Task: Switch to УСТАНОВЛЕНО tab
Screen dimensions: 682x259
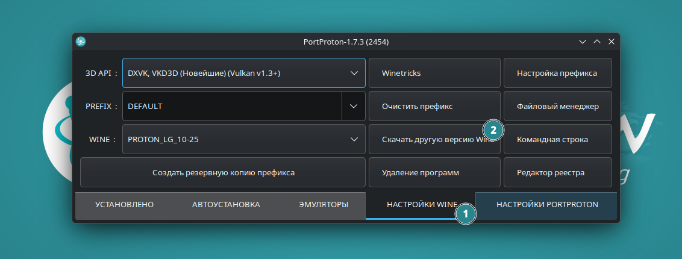Action: (124, 205)
